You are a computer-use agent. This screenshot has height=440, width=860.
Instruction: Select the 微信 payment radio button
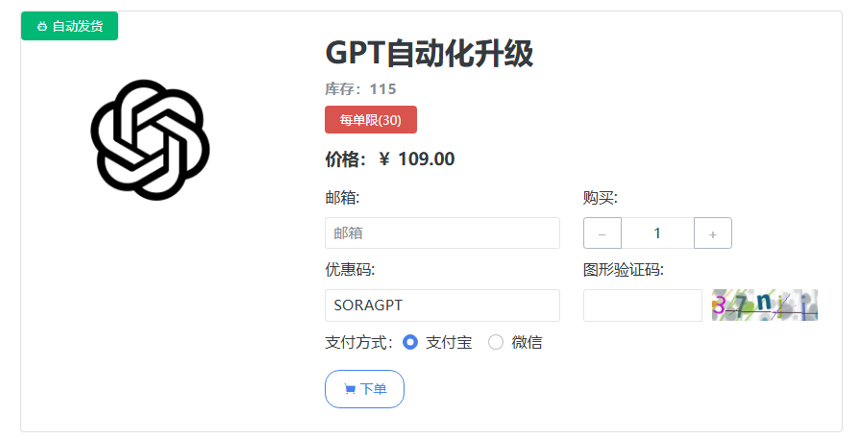[496, 342]
